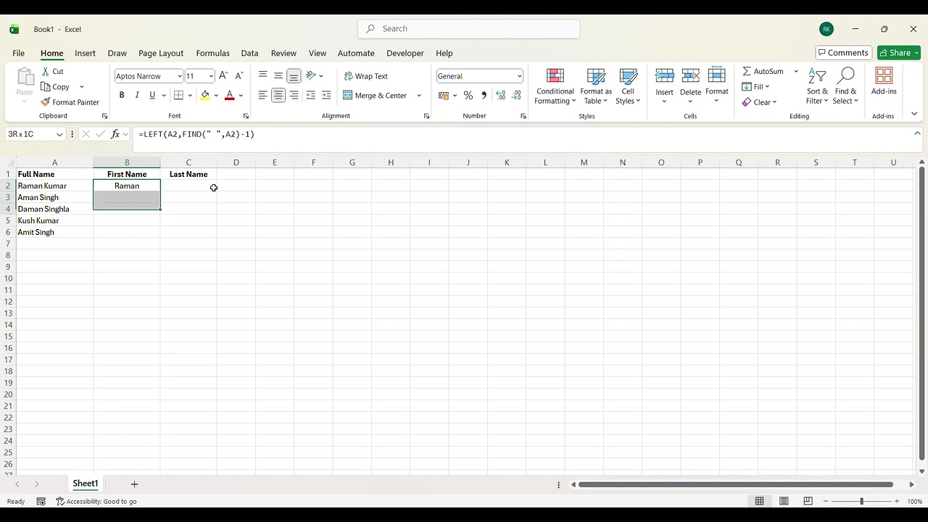Viewport: 928px width, 522px height.
Task: Apply yellow fill color
Action: [205, 95]
